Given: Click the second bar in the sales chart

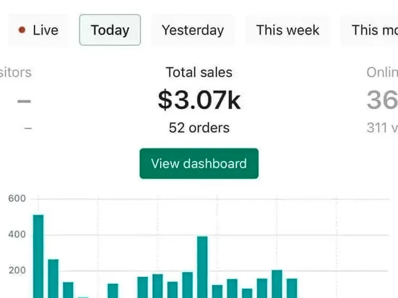Looking at the screenshot, I should point(53,278).
